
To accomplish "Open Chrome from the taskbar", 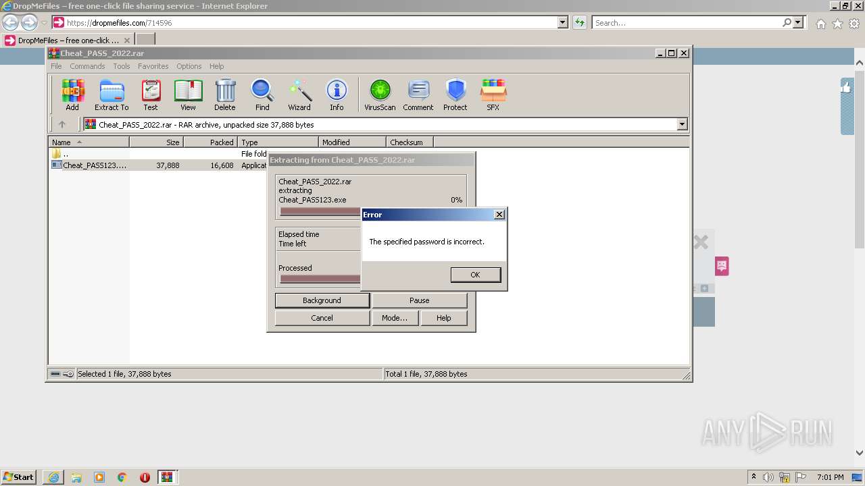I will 122,477.
